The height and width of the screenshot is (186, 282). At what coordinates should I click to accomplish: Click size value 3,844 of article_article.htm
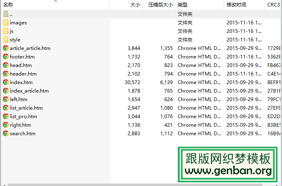134,48
